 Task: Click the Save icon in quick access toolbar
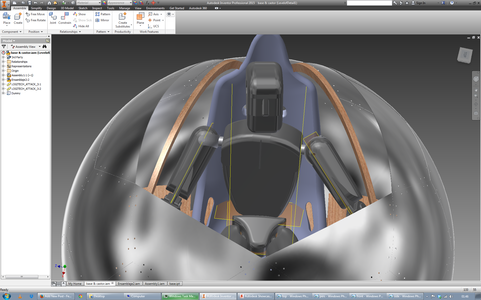click(x=29, y=3)
